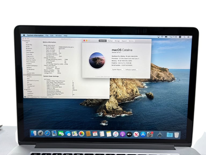
Task: Open the Window menu
Action: [x=58, y=36]
